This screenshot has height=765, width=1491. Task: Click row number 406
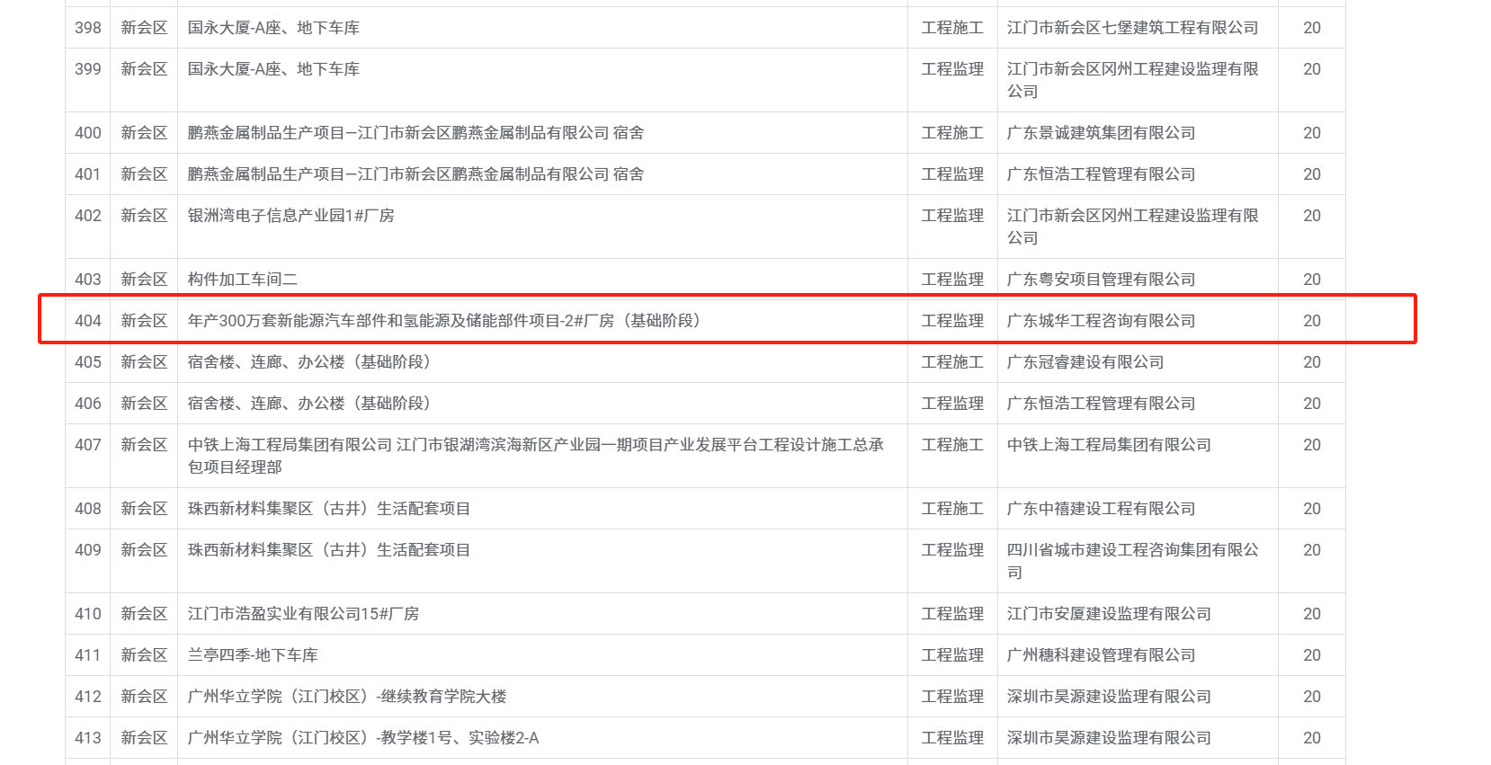(88, 404)
